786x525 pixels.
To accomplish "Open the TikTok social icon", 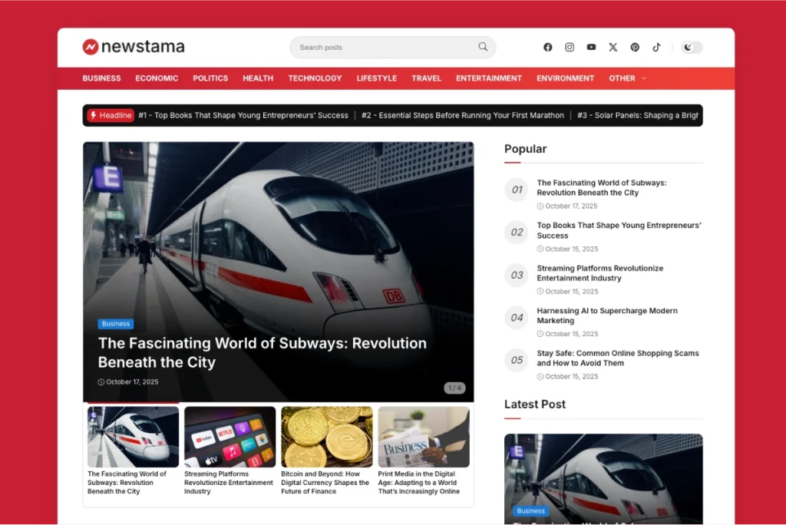I will tap(656, 47).
